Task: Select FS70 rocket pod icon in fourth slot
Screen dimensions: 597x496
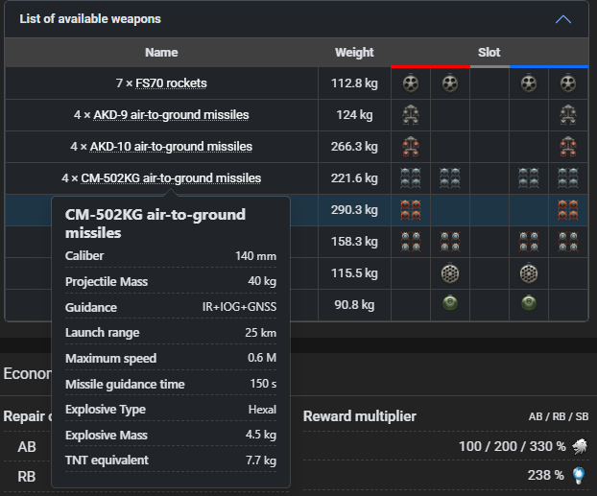Action: coord(529,83)
